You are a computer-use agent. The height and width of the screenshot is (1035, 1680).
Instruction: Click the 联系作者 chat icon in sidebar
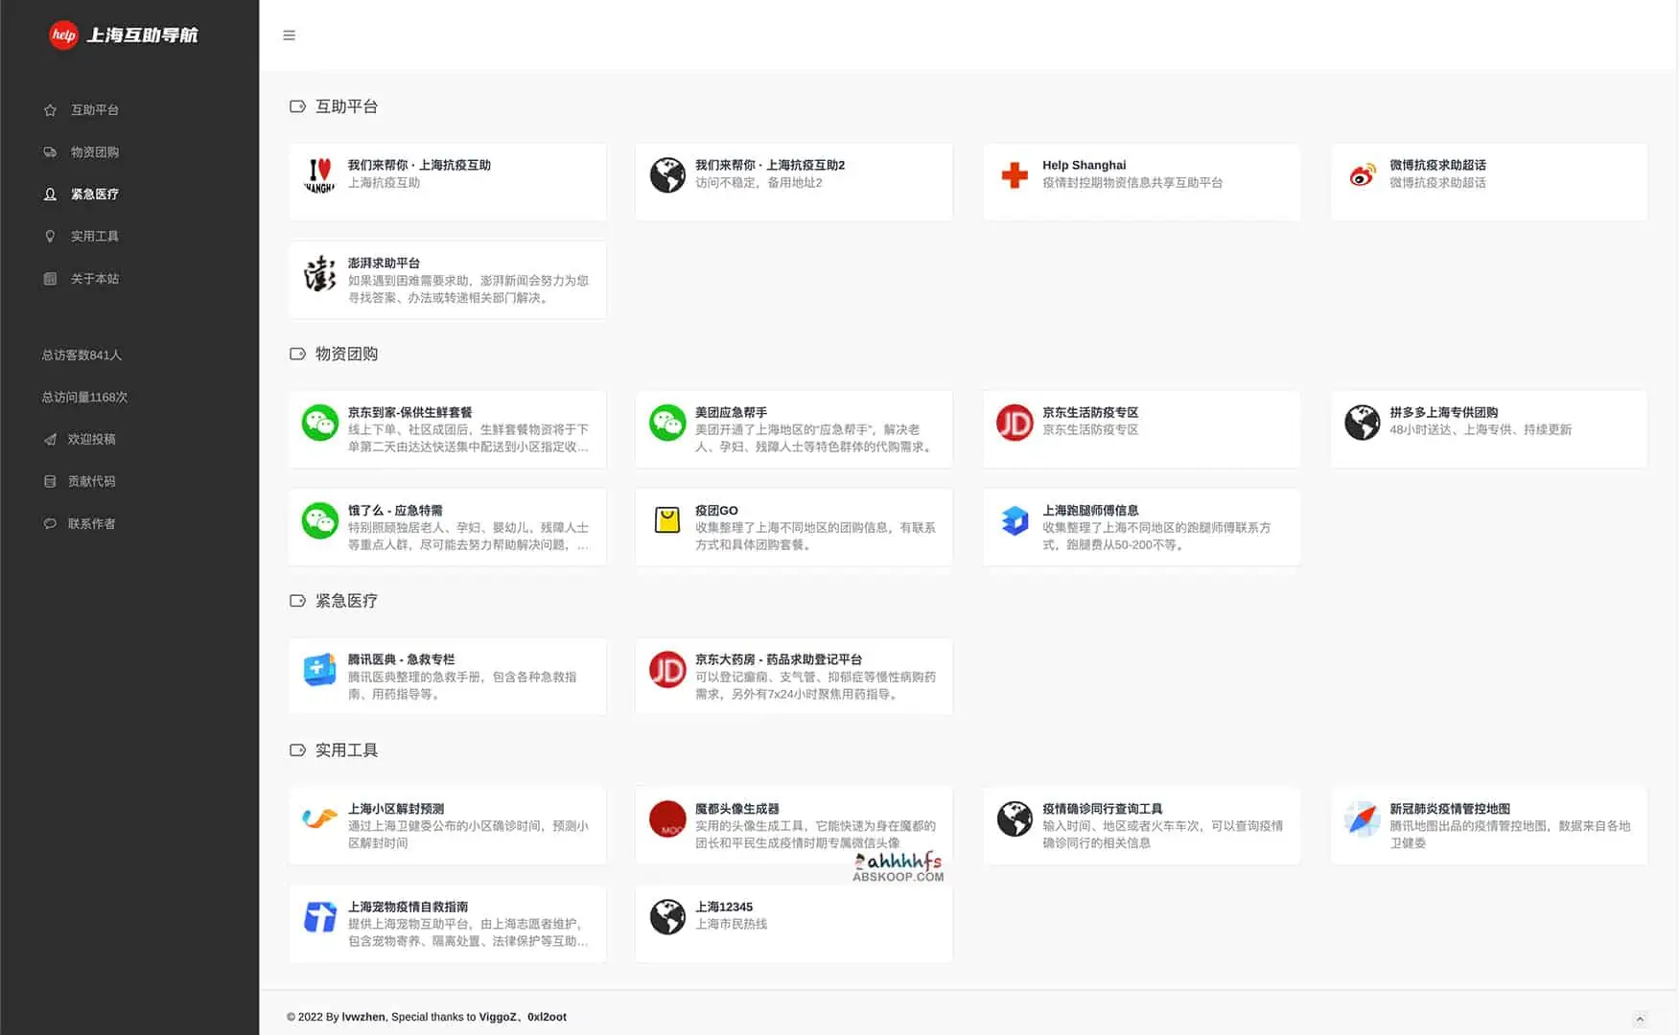tap(49, 523)
